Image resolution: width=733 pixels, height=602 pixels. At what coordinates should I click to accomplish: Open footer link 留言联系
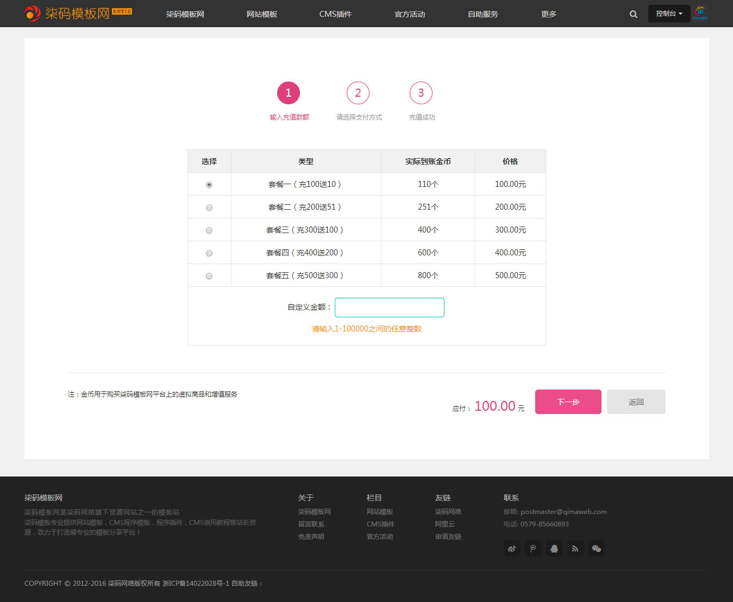[311, 524]
